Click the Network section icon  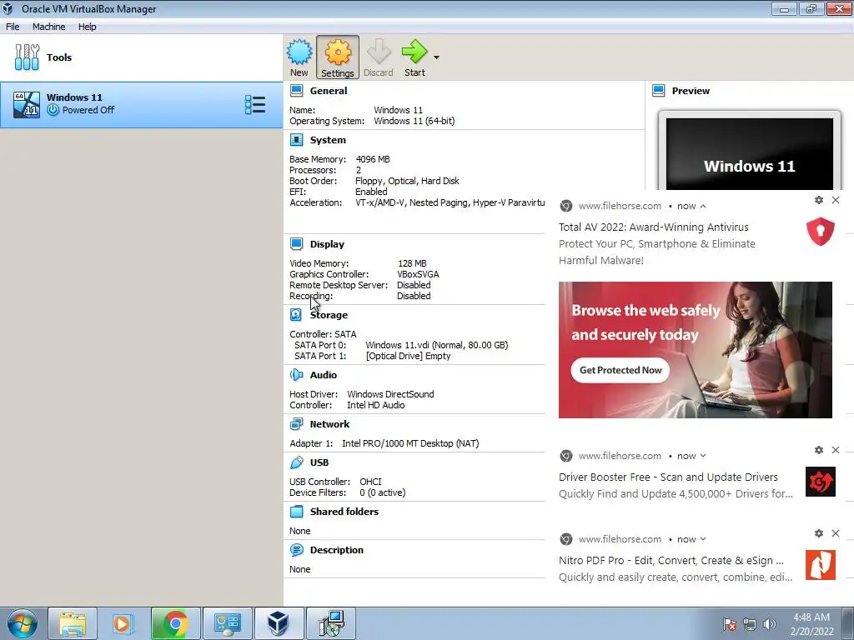click(296, 424)
